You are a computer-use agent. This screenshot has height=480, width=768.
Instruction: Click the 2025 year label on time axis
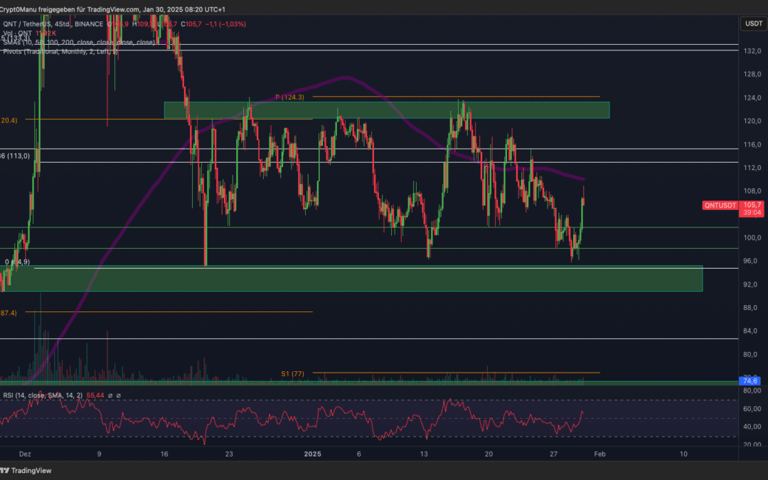[312, 454]
